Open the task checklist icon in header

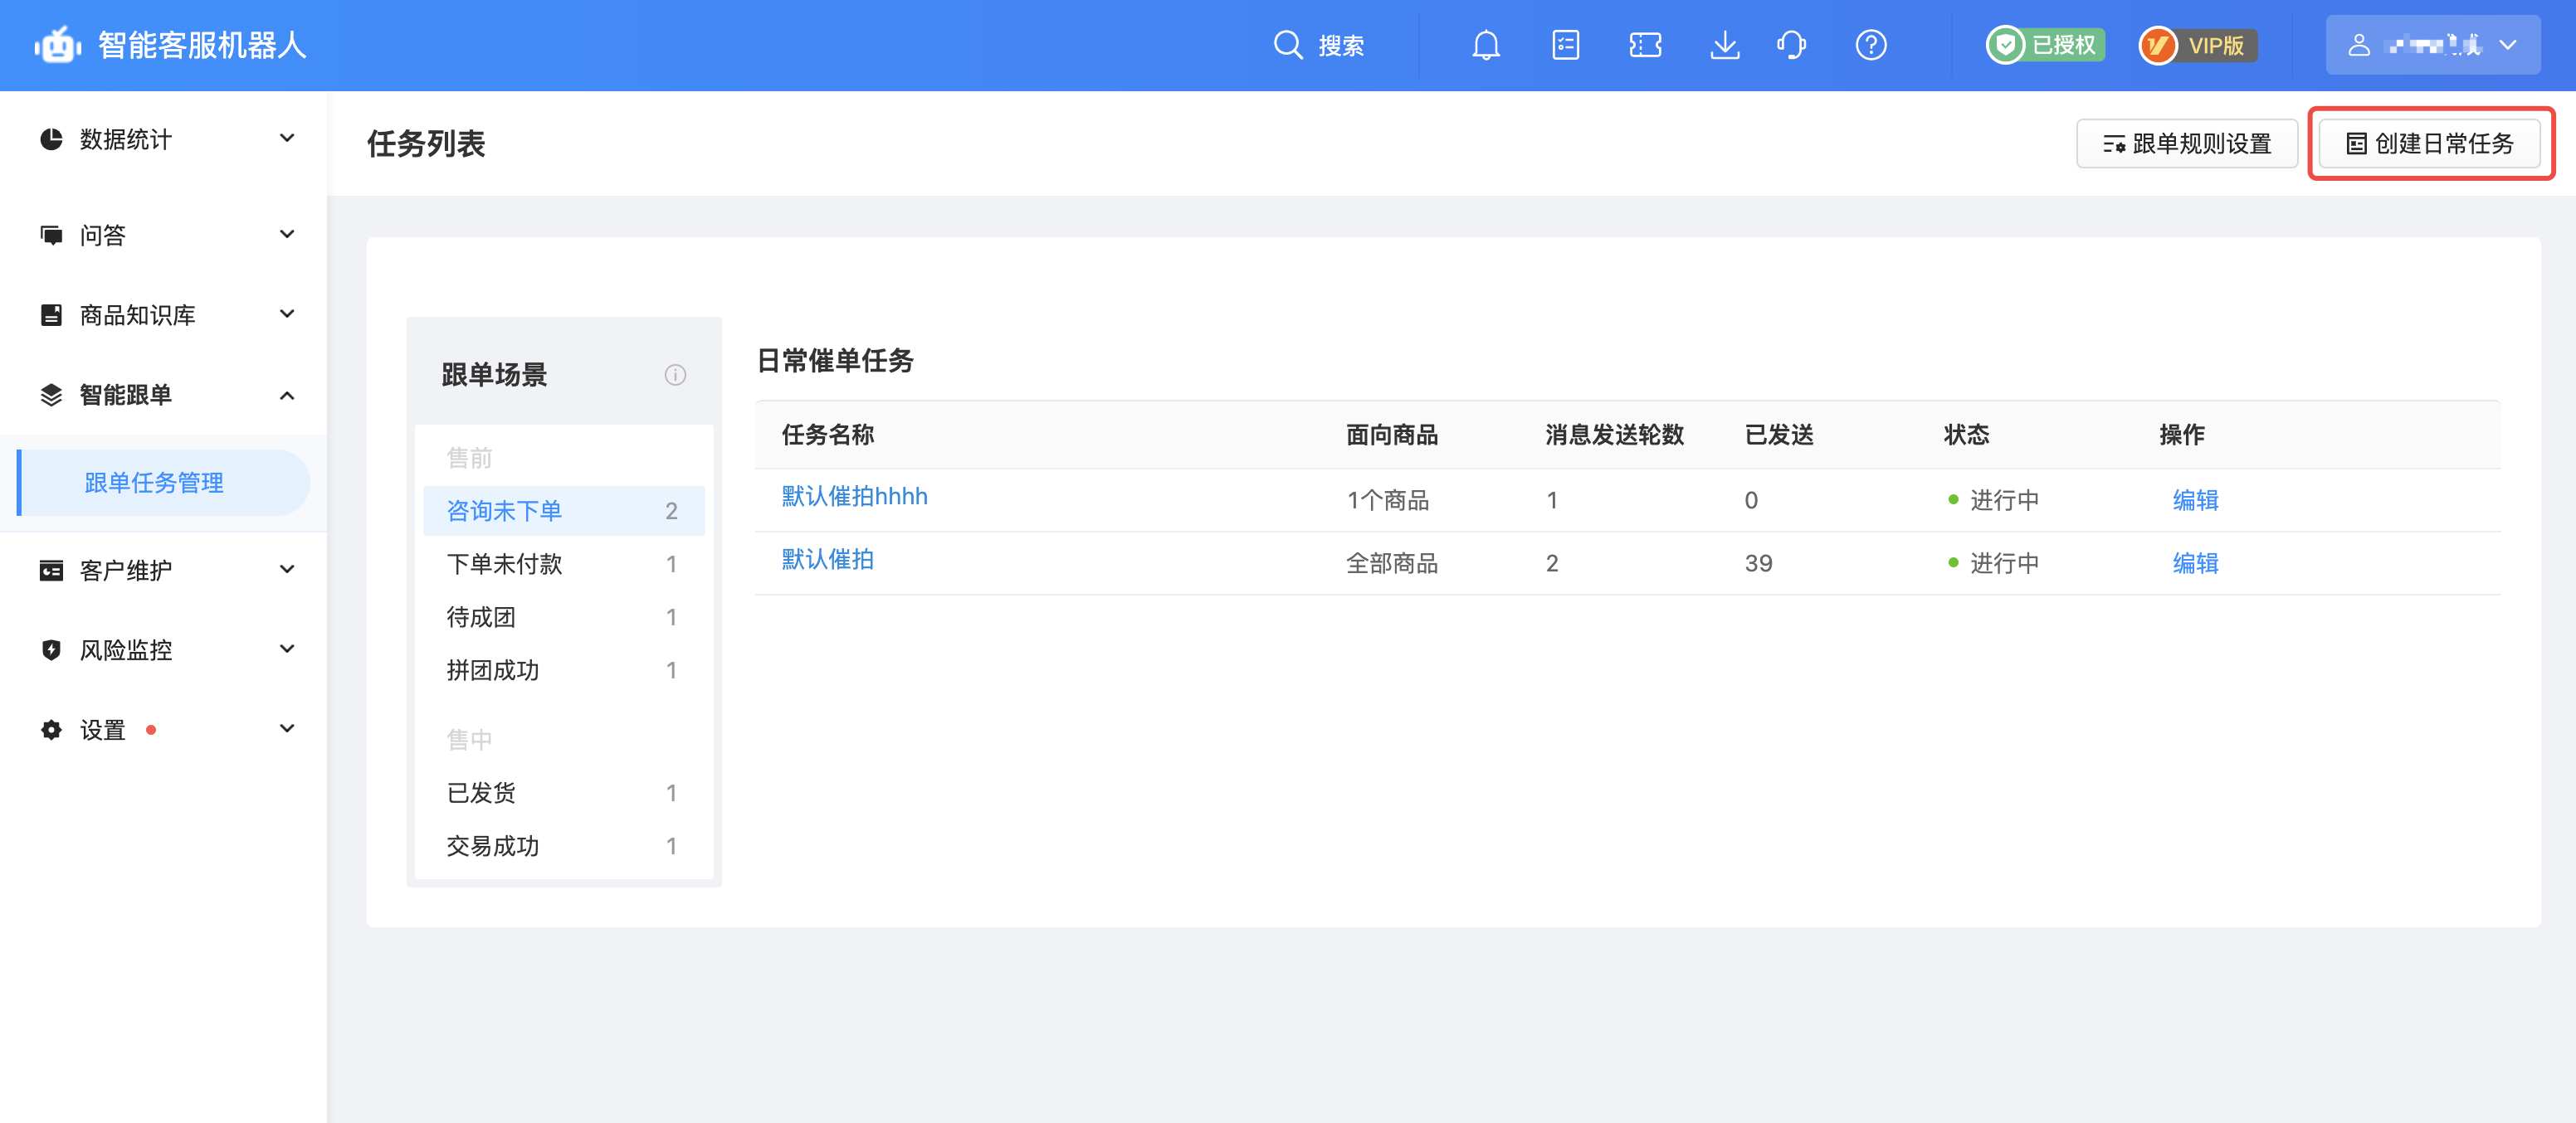[1565, 45]
